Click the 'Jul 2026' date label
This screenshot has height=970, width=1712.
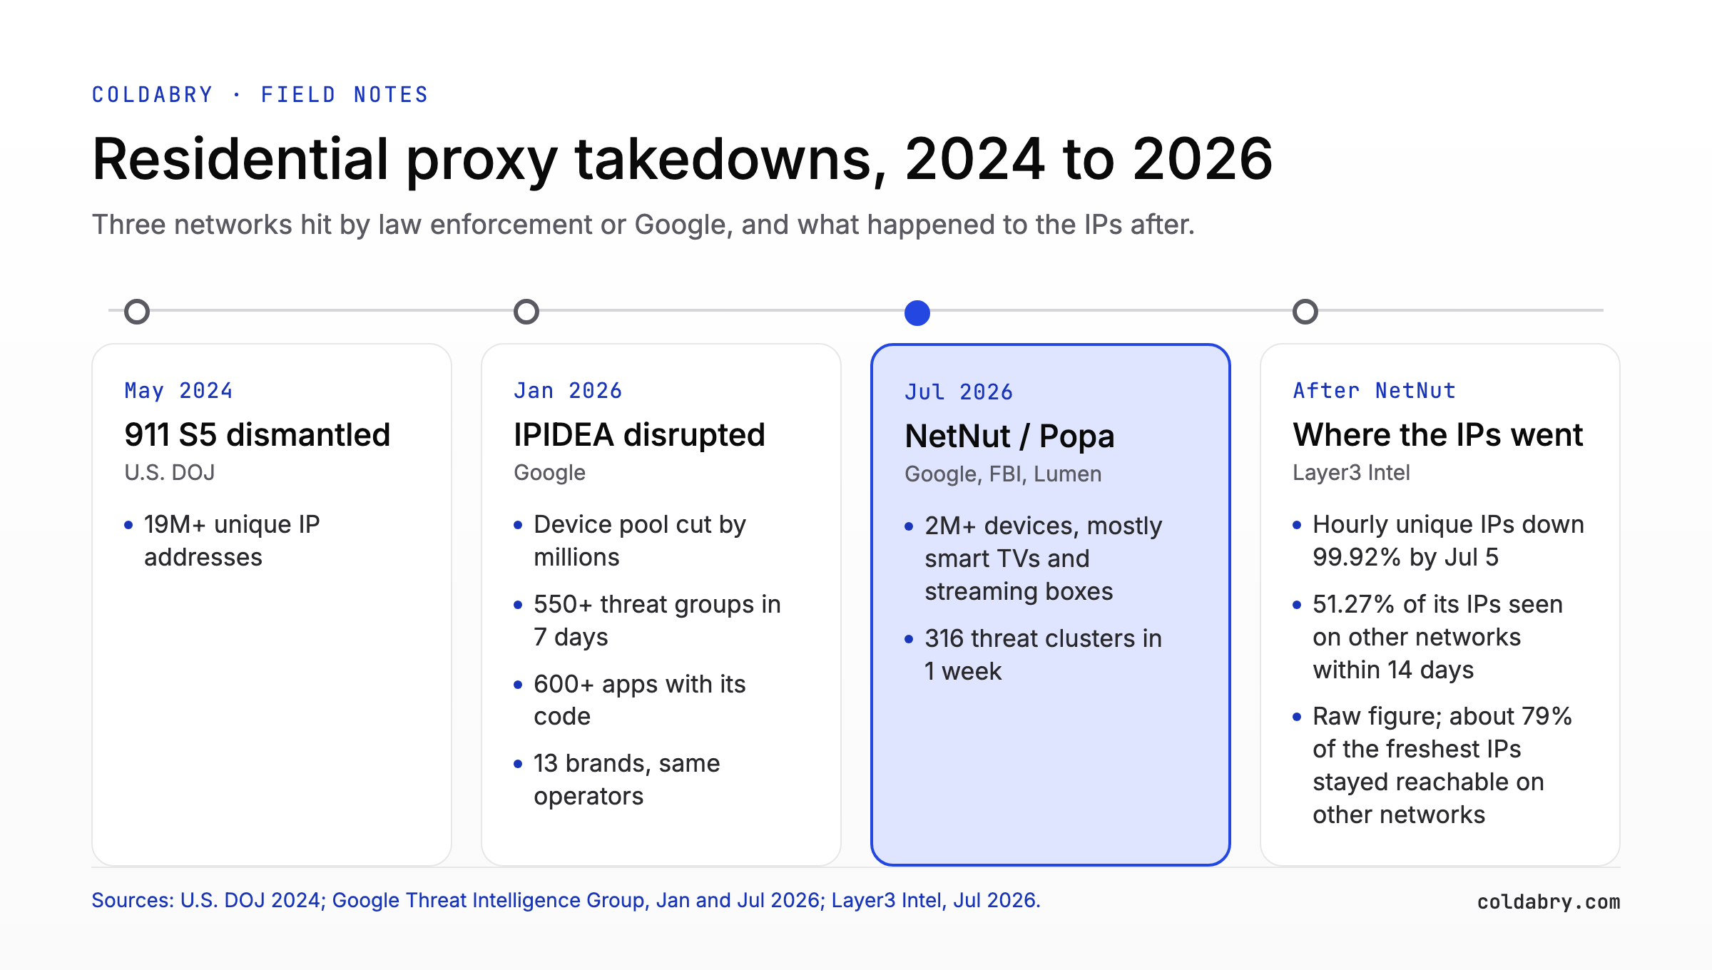[959, 392]
